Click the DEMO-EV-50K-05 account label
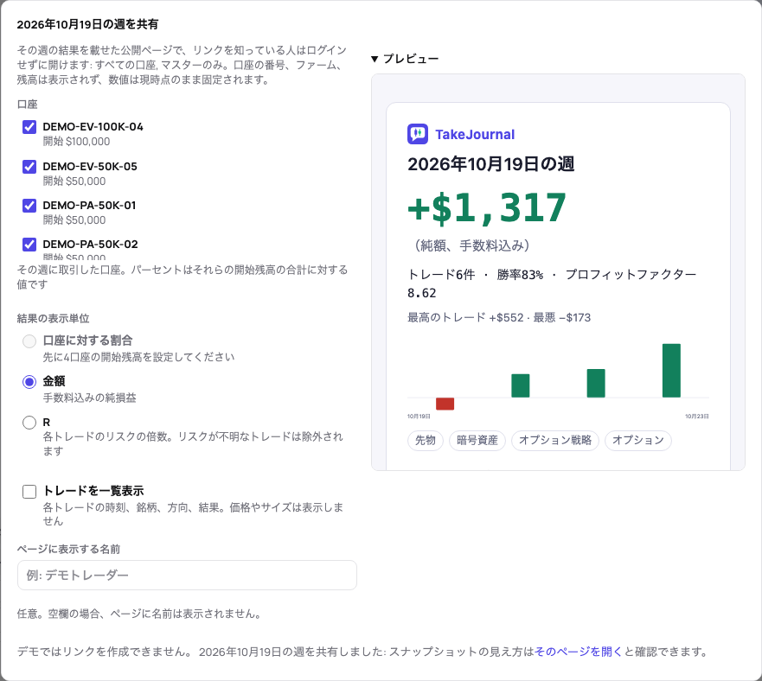Screen dimensions: 762x681 point(90,167)
